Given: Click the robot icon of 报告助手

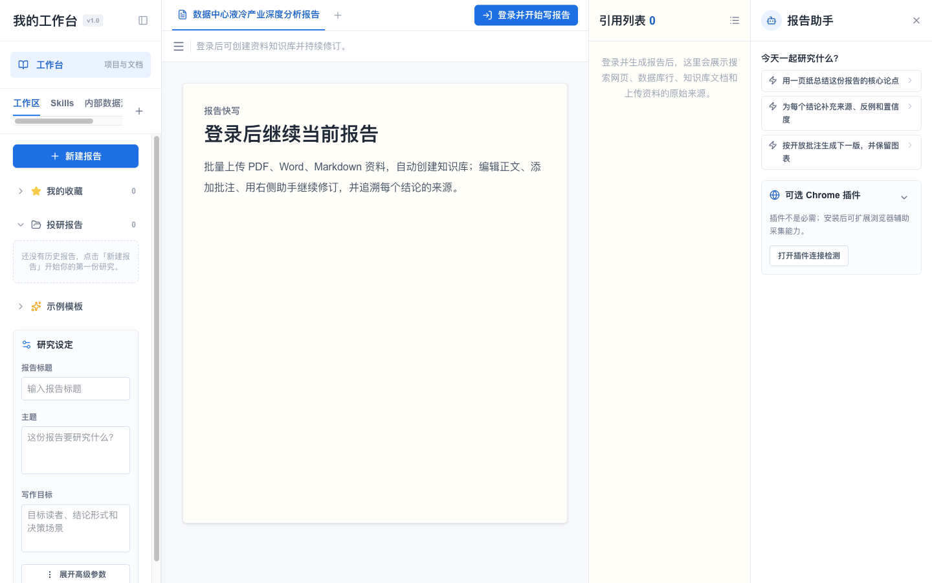Looking at the screenshot, I should (771, 21).
